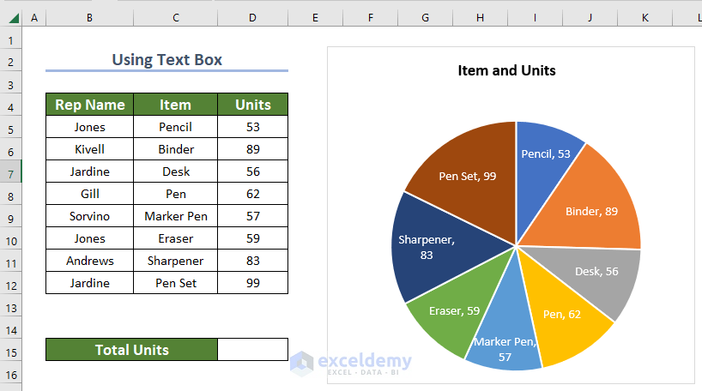
Task: Select column B header
Action: tap(89, 17)
